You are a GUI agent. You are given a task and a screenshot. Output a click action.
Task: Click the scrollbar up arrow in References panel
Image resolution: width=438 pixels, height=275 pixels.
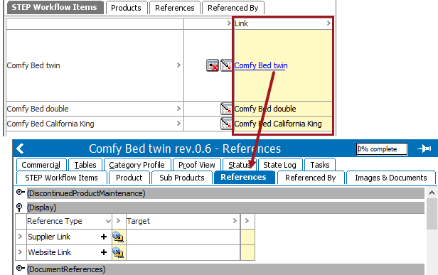click(432, 193)
